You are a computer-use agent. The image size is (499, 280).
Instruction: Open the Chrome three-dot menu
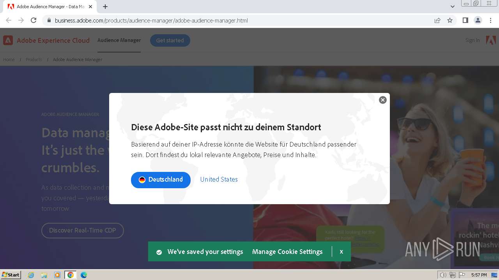491,20
